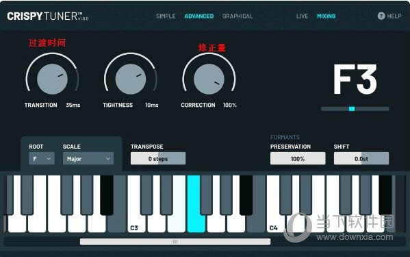Select MIXING processing mode
The image size is (410, 257).
[326, 16]
